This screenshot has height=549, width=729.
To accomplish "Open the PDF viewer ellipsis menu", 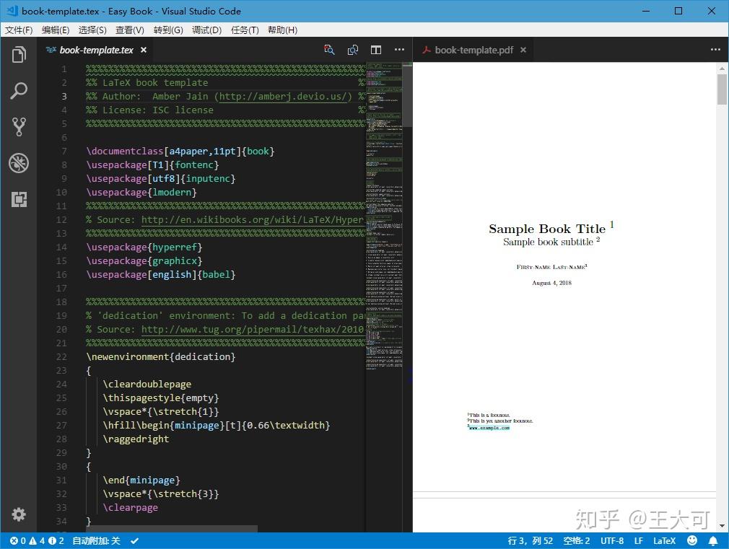I will coord(715,50).
